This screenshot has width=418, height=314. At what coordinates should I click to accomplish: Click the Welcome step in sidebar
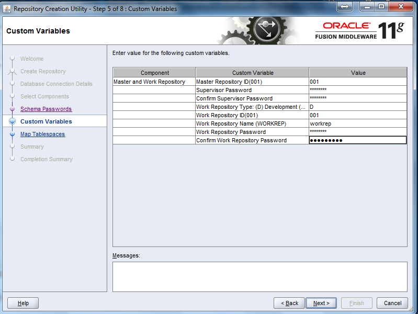[32, 59]
